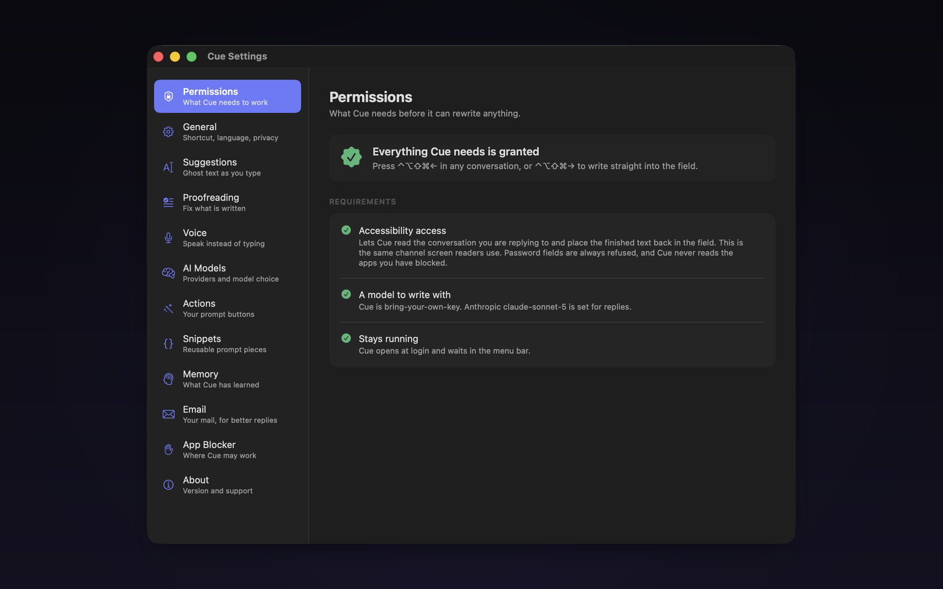Open AI Models brain icon

(x=168, y=273)
